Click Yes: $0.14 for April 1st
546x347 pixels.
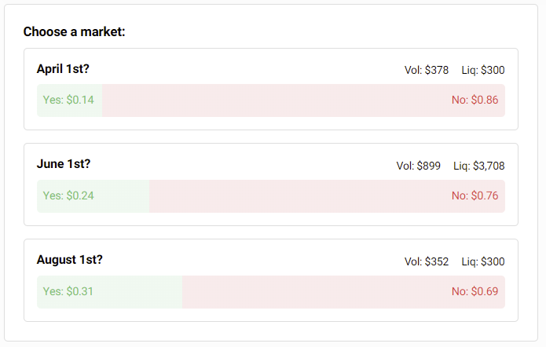click(68, 100)
